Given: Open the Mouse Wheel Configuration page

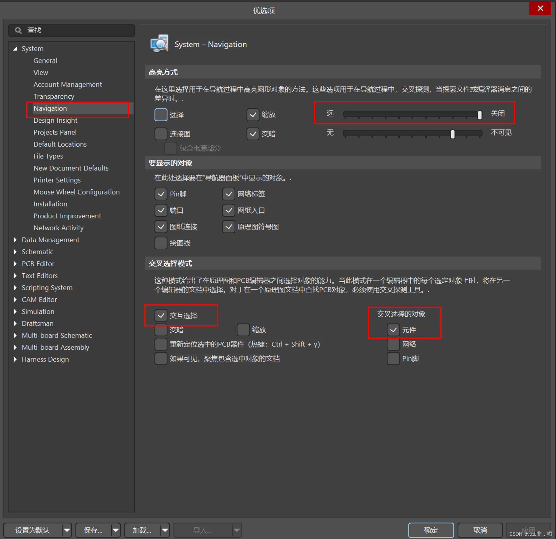Looking at the screenshot, I should point(76,192).
